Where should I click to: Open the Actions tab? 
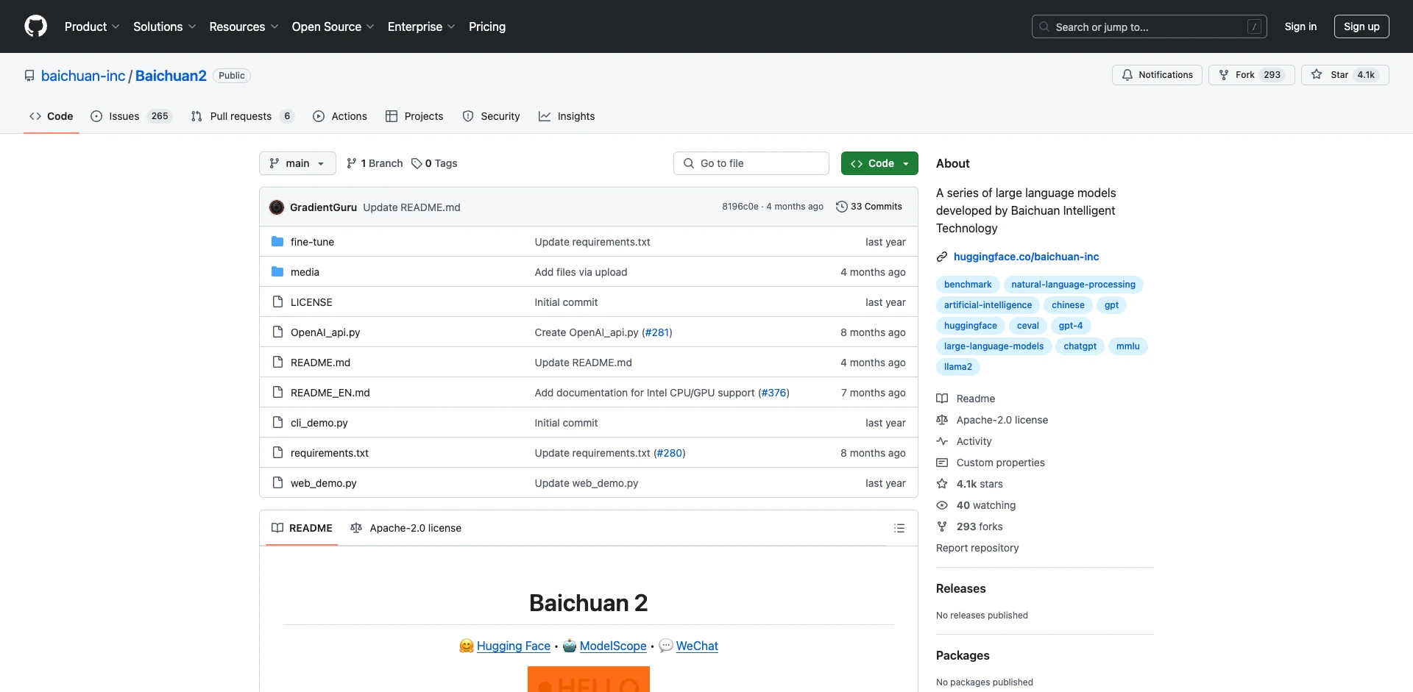tap(340, 116)
